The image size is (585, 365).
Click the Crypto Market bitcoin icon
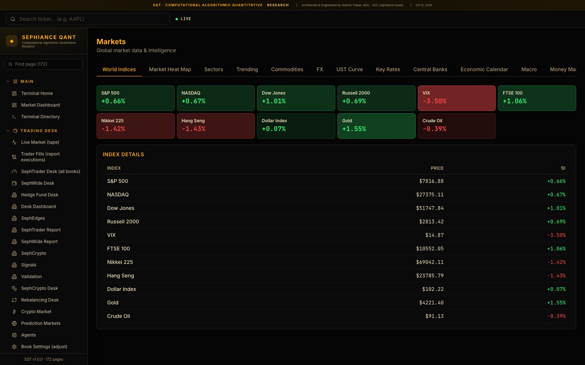click(x=14, y=312)
